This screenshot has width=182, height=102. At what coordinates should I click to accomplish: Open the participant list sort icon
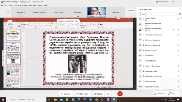pyautogui.click(x=180, y=14)
